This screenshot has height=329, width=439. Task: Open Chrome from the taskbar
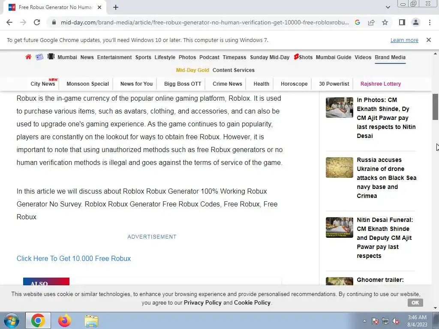coord(38,320)
